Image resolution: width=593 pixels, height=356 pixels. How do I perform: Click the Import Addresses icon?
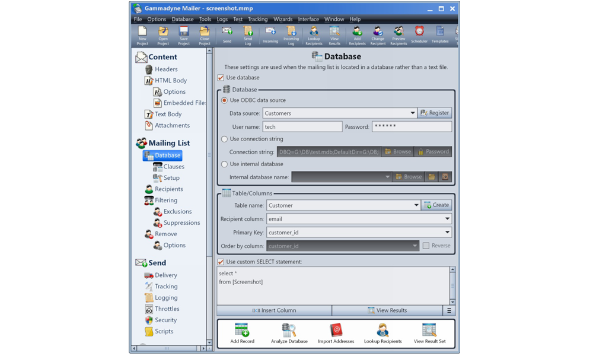pyautogui.click(x=336, y=333)
